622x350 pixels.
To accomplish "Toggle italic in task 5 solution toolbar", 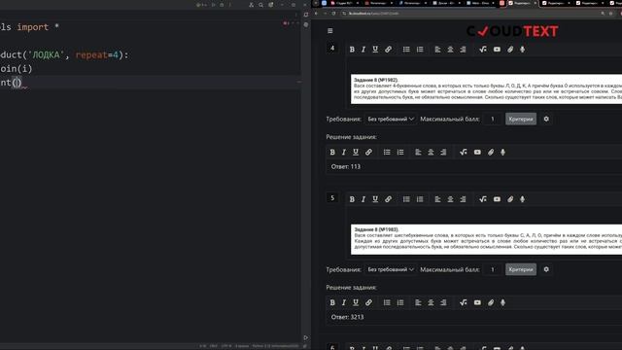I will pos(344,302).
